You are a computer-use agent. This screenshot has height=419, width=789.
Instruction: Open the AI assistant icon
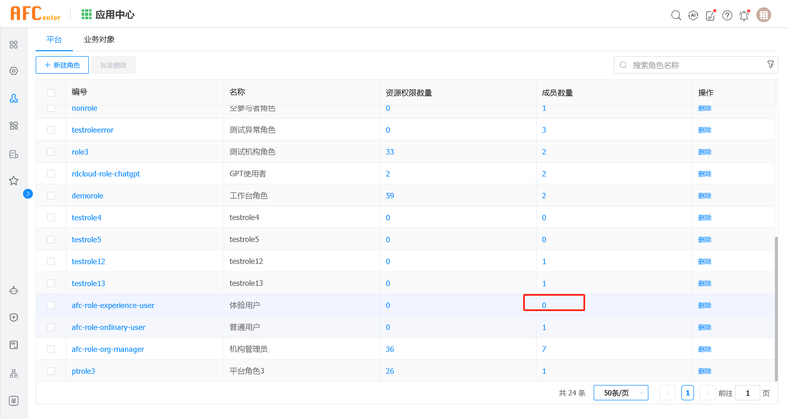tap(693, 15)
